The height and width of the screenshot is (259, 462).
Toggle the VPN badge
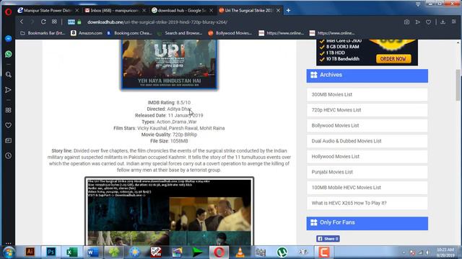coord(71,22)
